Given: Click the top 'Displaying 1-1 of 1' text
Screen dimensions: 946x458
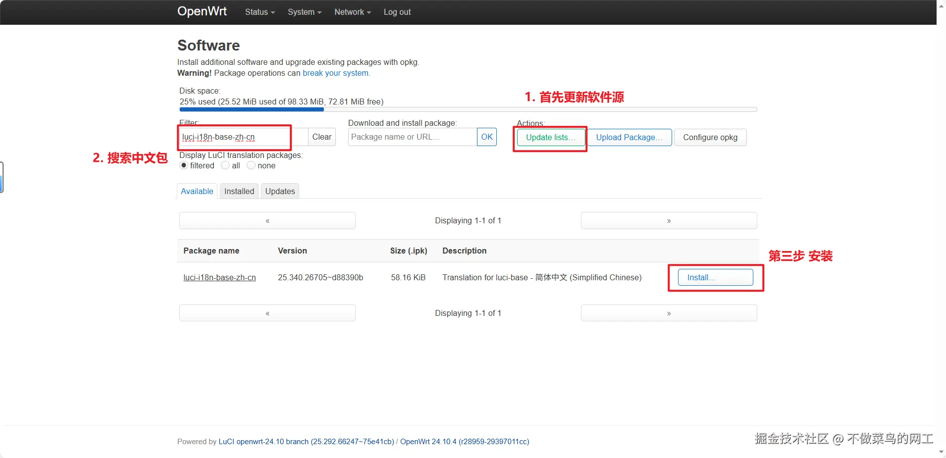Looking at the screenshot, I should pos(468,221).
